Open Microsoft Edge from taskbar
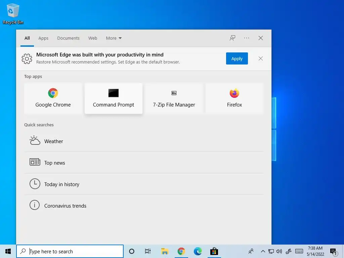The width and height of the screenshot is (344, 258). tap(198, 251)
